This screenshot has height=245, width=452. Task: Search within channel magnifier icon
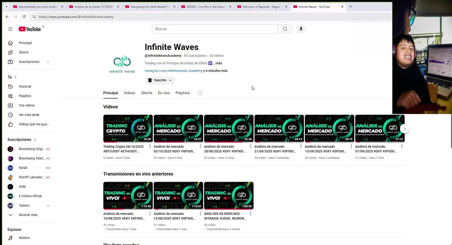click(x=200, y=93)
